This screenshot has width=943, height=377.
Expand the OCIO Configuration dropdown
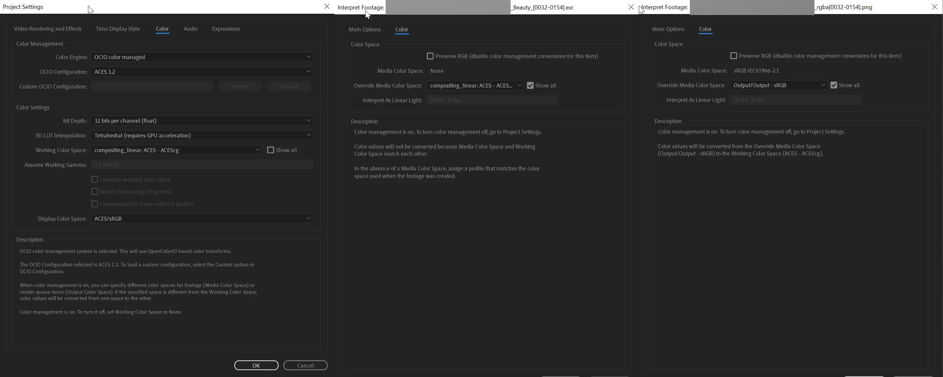202,71
